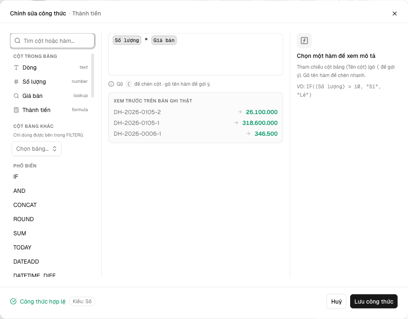
Task: Click the column list scrollbar
Action: (92, 76)
